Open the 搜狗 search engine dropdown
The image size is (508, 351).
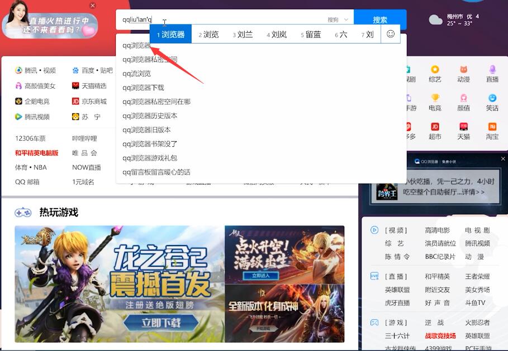tap(338, 20)
